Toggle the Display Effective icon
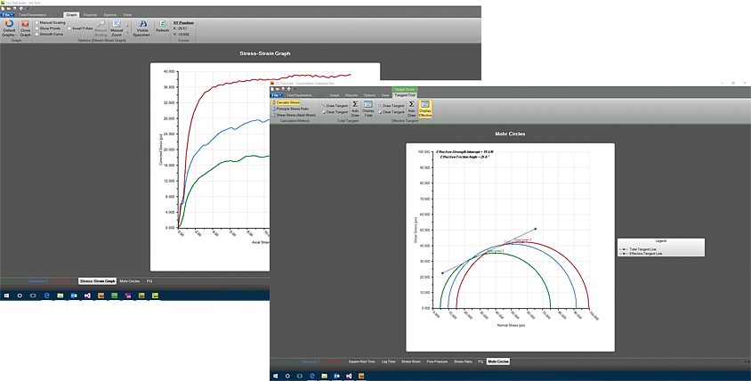751x381 pixels. point(425,108)
